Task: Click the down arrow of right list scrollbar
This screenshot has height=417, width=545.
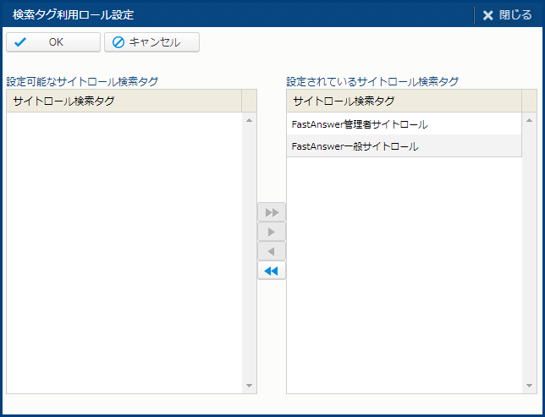Action: pos(529,386)
